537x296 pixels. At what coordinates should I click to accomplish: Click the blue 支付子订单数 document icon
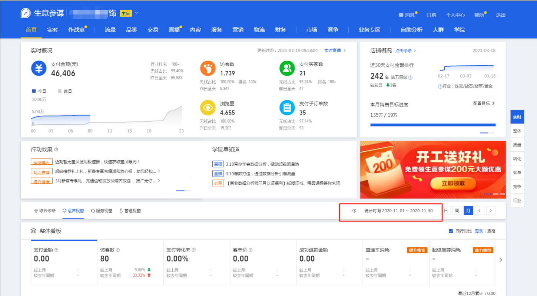[x=287, y=108]
